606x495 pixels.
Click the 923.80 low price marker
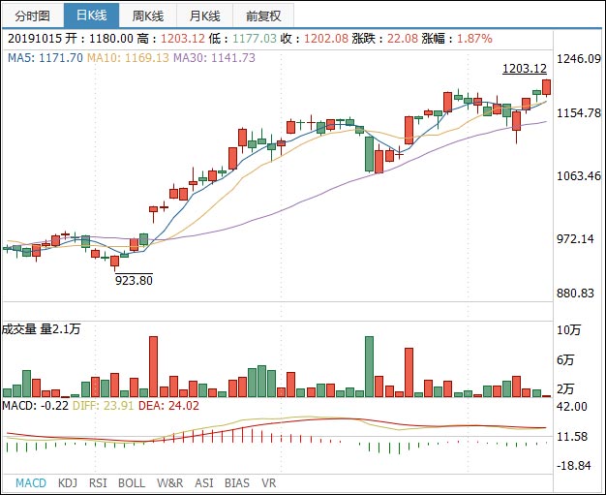tap(134, 280)
